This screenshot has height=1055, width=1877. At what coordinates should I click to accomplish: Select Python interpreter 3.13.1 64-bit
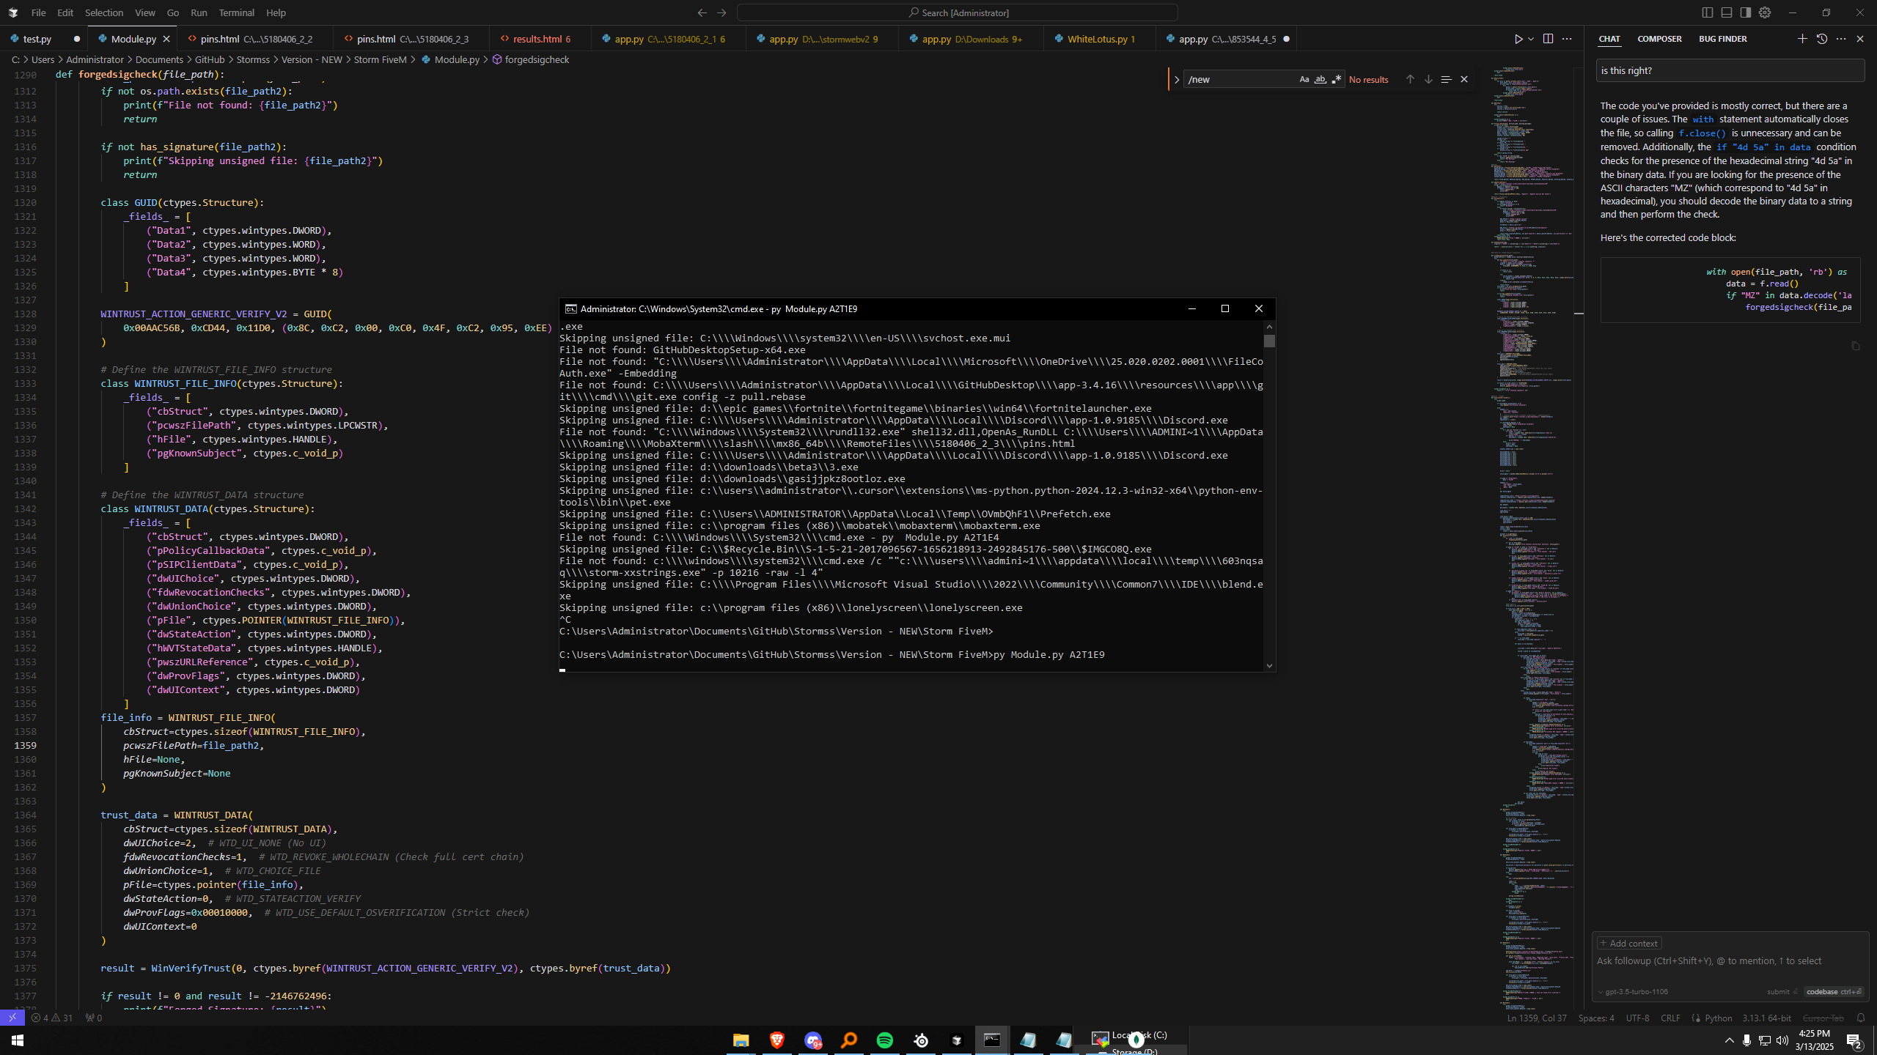[1766, 1018]
